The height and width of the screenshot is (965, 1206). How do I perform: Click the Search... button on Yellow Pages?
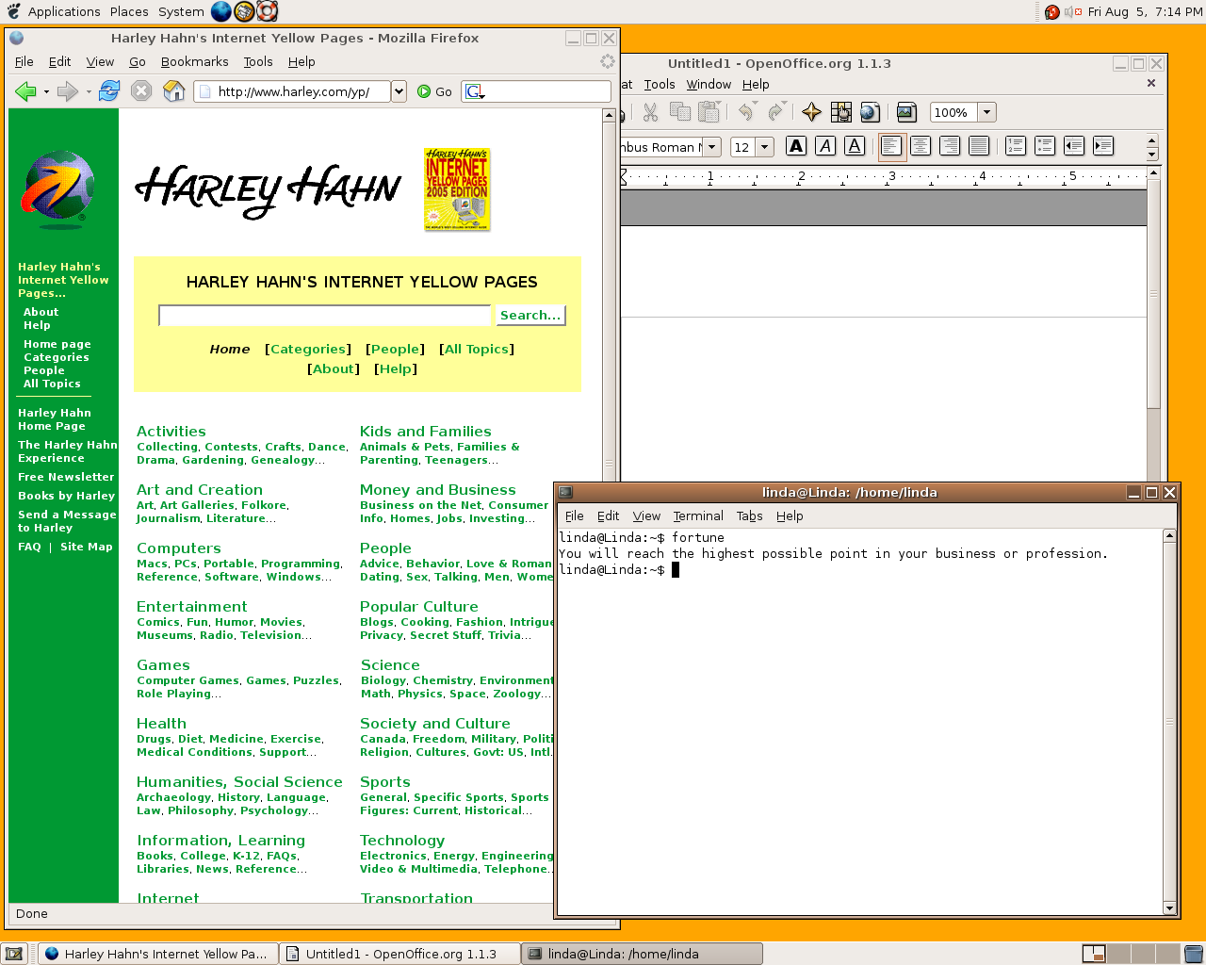pyautogui.click(x=530, y=316)
